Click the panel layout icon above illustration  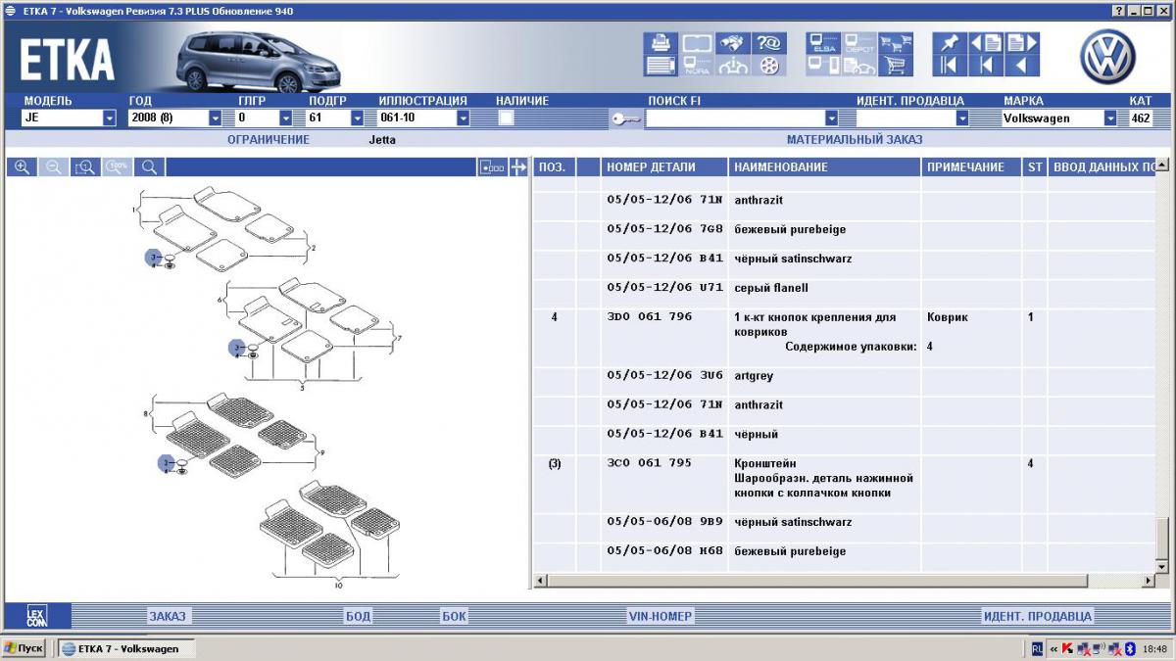[x=492, y=167]
